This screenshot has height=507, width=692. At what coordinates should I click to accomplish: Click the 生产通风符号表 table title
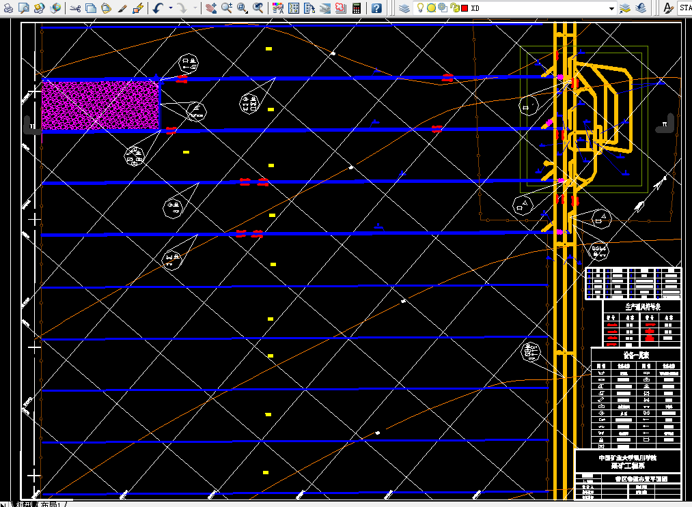643,307
